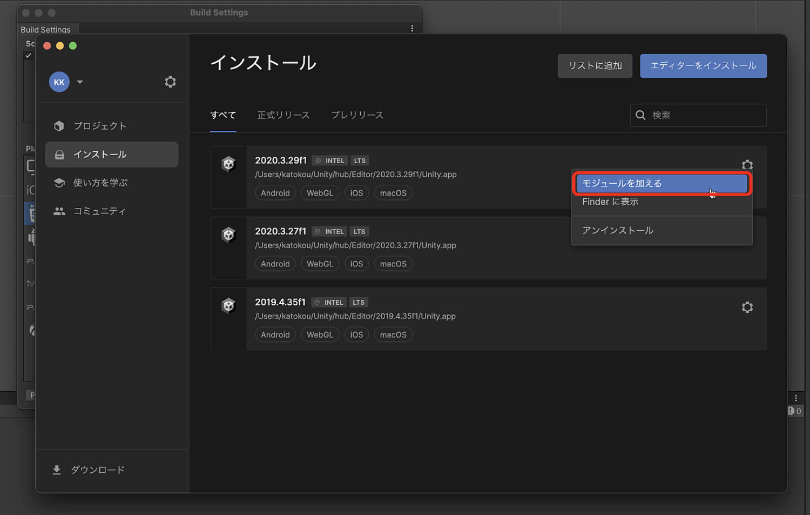810x515 pixels.
Task: Click LTS badge of 2019.4.35f1
Action: point(359,302)
